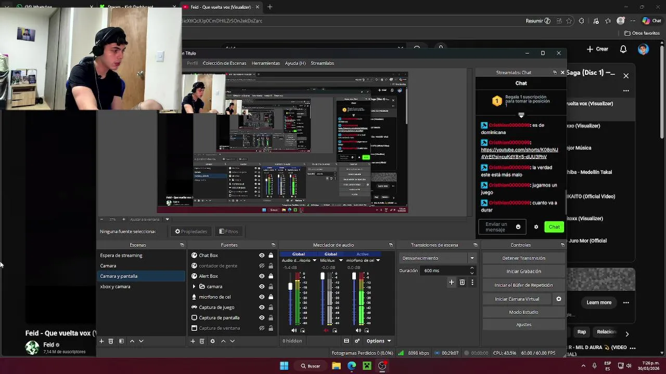Adjust Mic/Aux volume fader
Viewport: 666px width, 374px height.
point(323,276)
